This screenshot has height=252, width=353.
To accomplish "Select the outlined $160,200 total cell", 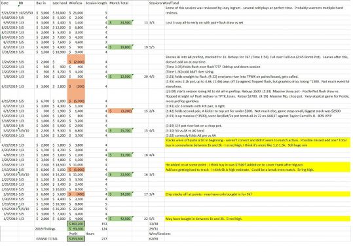I will (x=76, y=224).
